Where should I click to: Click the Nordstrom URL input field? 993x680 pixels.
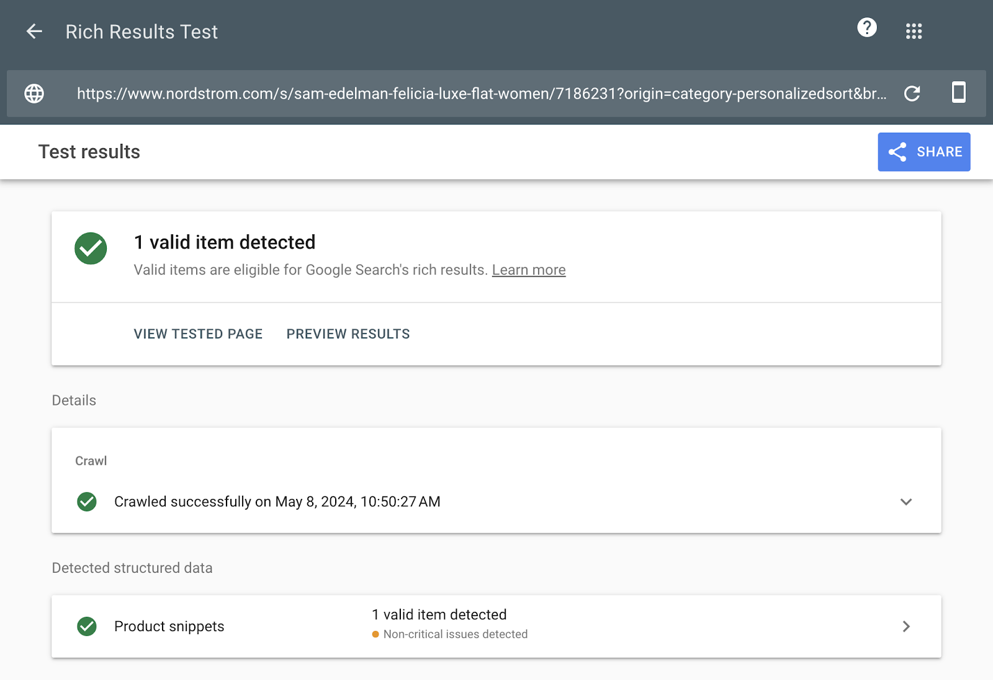point(481,94)
